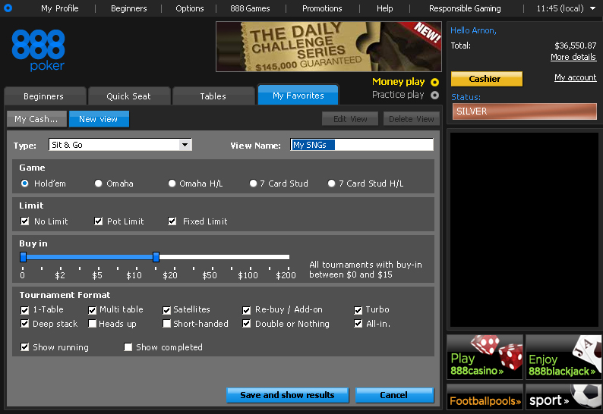Click the View Name text field
Image resolution: width=603 pixels, height=414 pixels.
coord(361,145)
